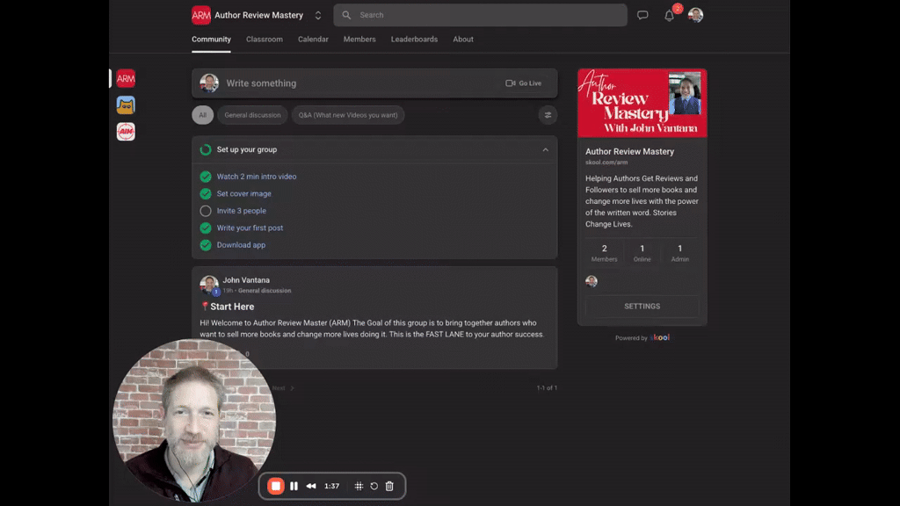Click the search magnifier icon
The width and height of the screenshot is (900, 506).
coord(346,15)
